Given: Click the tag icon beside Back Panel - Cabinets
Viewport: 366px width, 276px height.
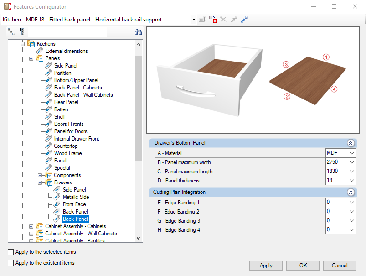Looking at the screenshot, I should (x=48, y=88).
